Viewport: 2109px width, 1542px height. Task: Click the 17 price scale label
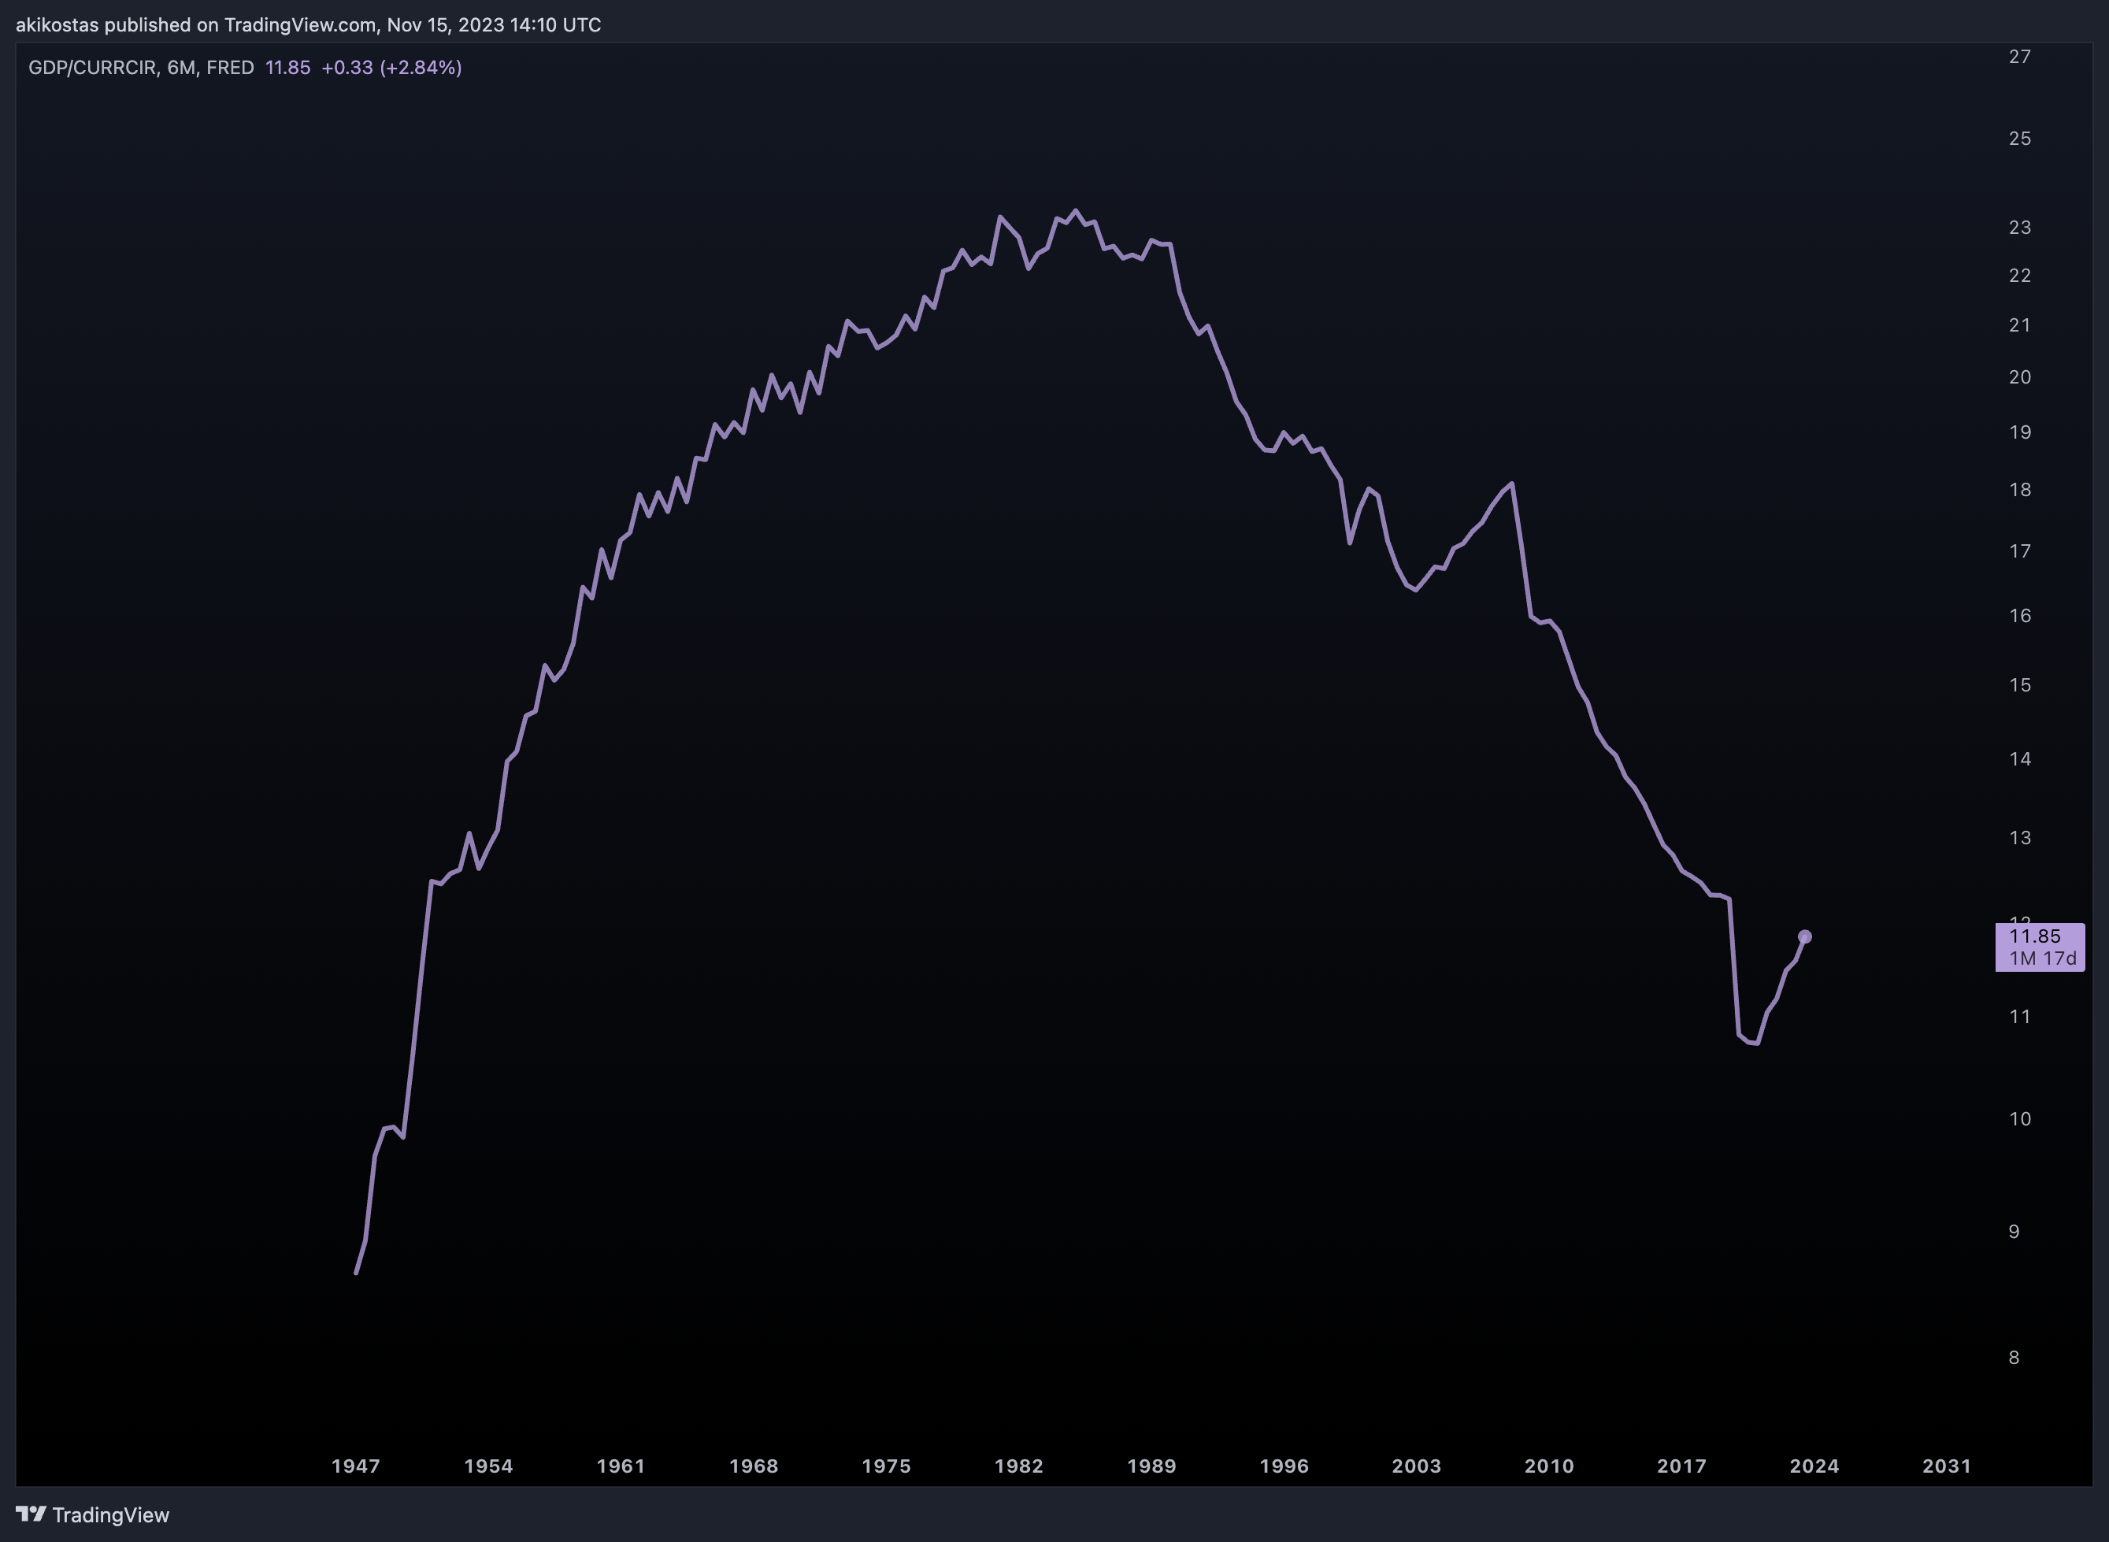(x=2020, y=551)
